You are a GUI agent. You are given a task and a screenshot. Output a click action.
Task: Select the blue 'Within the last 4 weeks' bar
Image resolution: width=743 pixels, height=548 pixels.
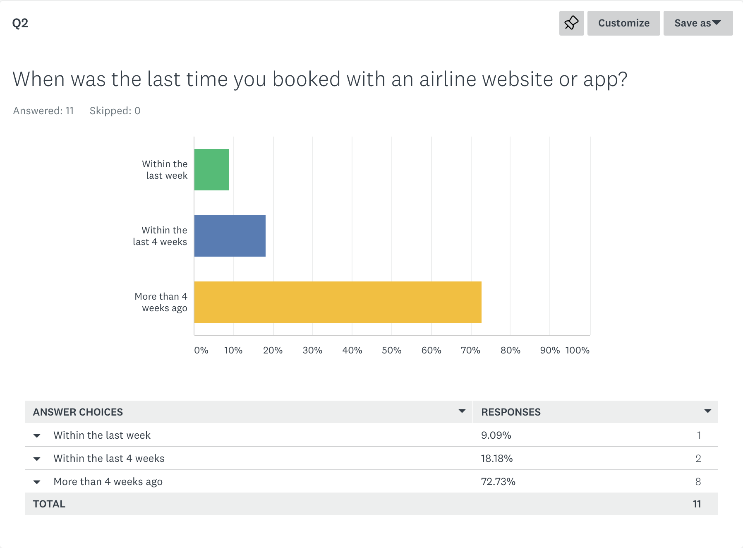(230, 236)
